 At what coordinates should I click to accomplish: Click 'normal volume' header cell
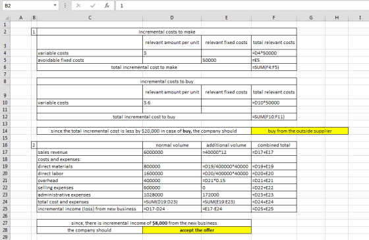pos(172,145)
